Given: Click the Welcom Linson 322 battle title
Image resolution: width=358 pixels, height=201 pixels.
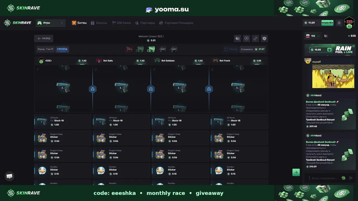Looking at the screenshot, I should (151, 36).
